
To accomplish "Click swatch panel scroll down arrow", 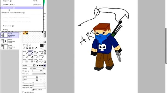I will point(45,42).
